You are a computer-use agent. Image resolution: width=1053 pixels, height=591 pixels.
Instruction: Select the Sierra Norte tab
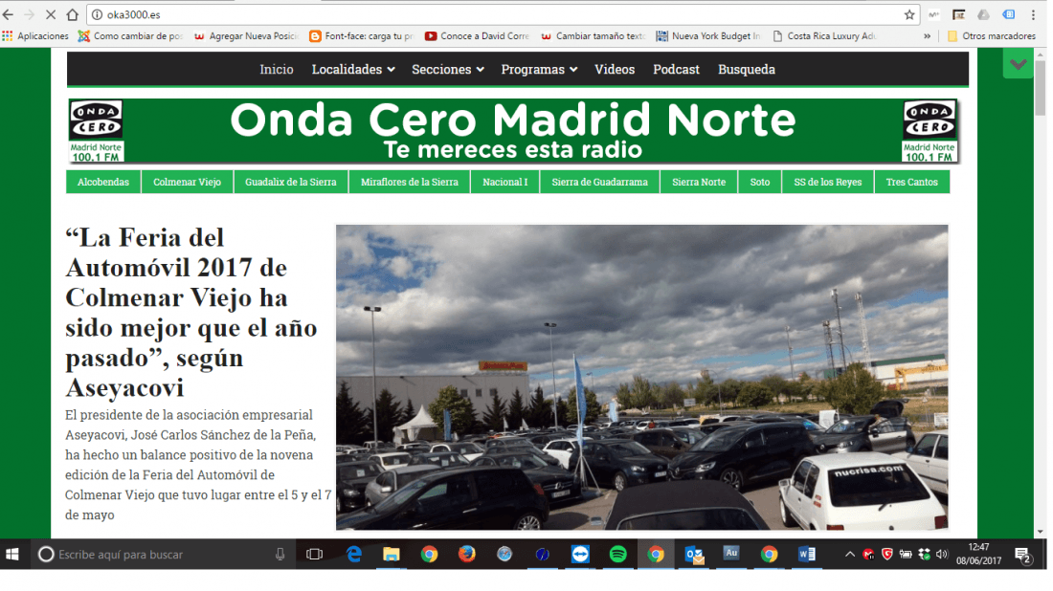pos(699,182)
